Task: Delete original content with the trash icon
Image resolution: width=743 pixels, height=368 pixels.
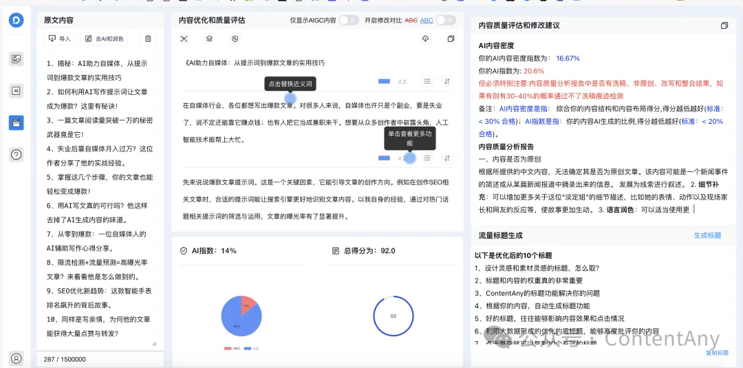Action: [x=148, y=39]
